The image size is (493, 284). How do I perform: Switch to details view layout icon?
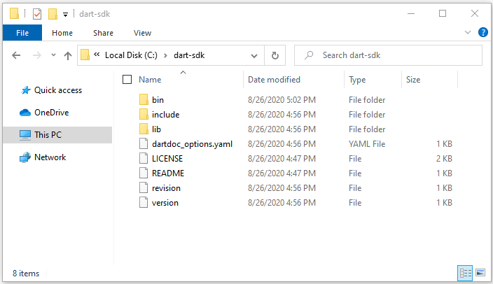465,273
